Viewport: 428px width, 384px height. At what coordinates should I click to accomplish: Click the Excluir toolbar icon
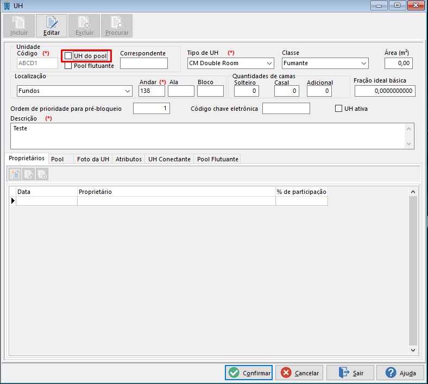coord(84,26)
